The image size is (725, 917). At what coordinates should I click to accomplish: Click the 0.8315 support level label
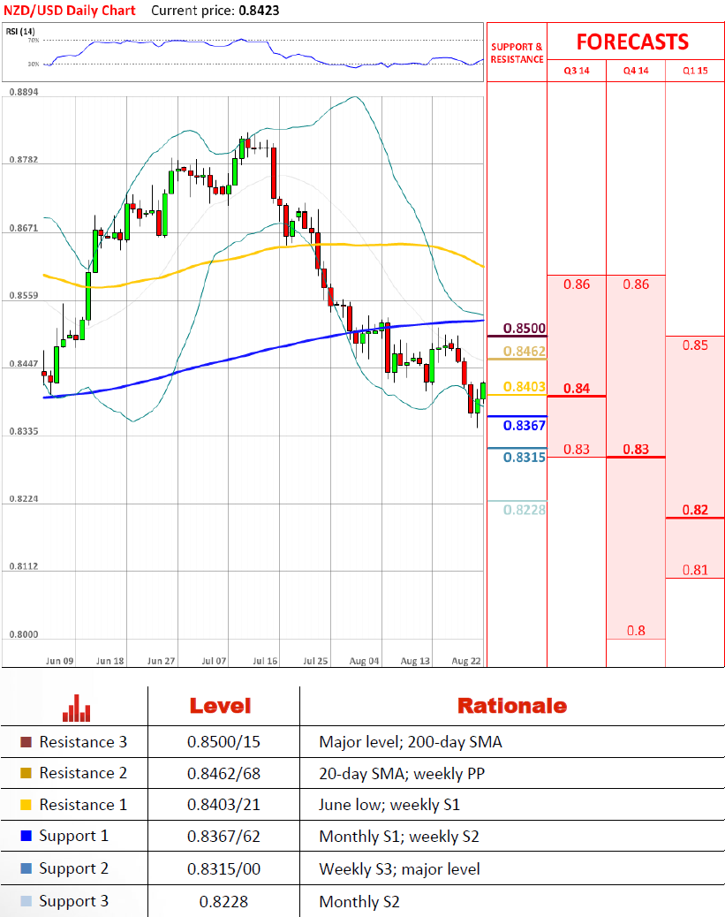coord(525,458)
